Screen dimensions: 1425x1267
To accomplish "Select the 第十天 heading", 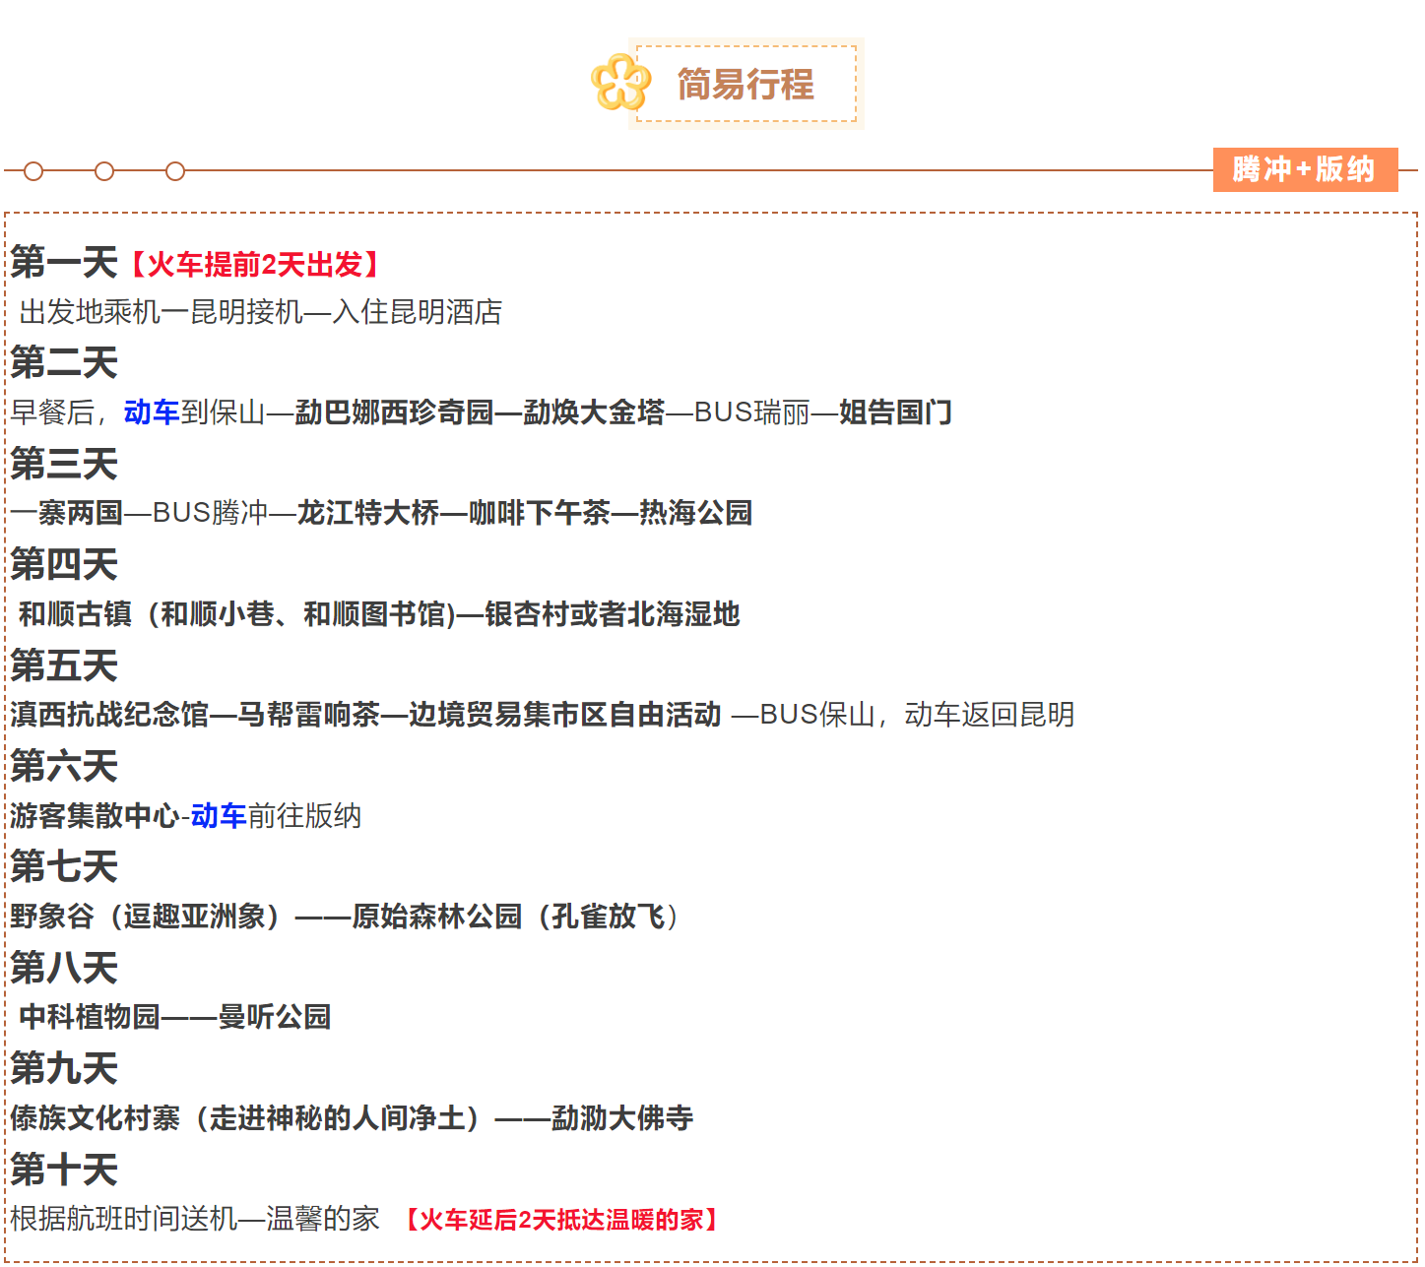I will pyautogui.click(x=64, y=1170).
